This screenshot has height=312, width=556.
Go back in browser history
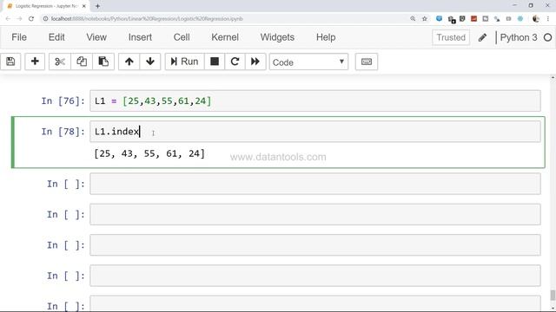click(x=8, y=19)
